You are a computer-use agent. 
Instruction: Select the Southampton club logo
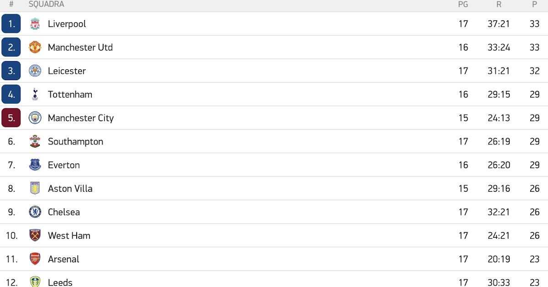tap(35, 141)
